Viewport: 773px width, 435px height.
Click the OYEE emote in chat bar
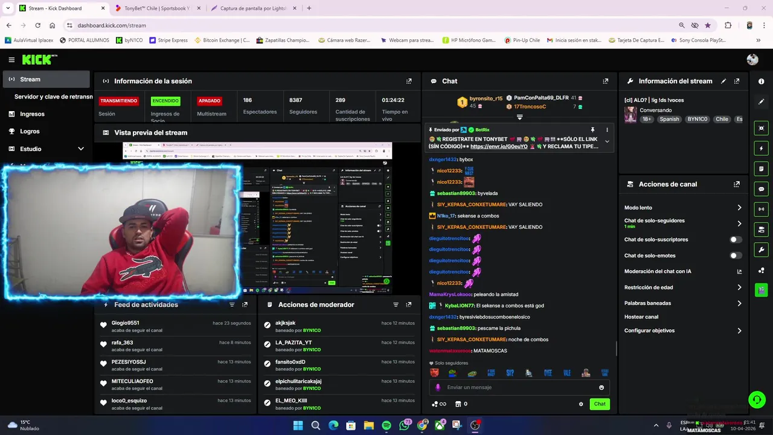tap(548, 373)
